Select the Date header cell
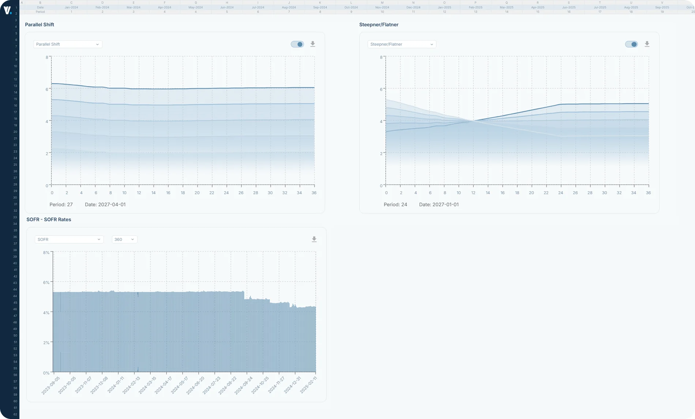The width and height of the screenshot is (695, 419). tap(40, 7)
